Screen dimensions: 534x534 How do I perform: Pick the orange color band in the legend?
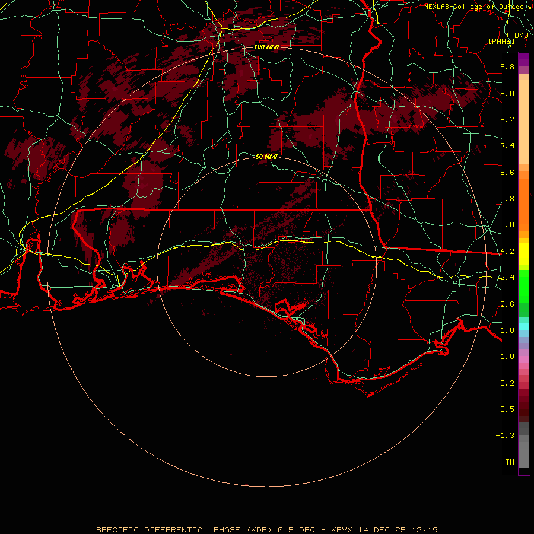click(524, 205)
